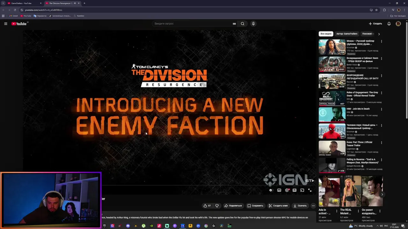Open Discord from taskbar

[128, 226]
